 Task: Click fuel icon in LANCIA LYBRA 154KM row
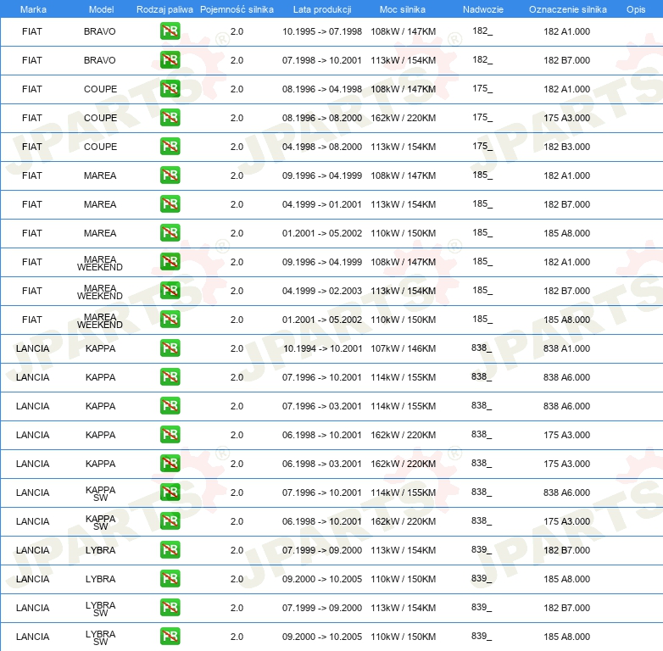[170, 550]
